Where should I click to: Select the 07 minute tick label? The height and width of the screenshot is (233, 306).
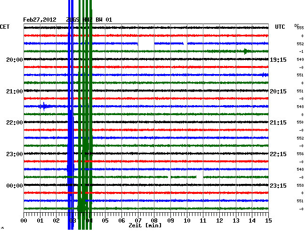[138, 221]
